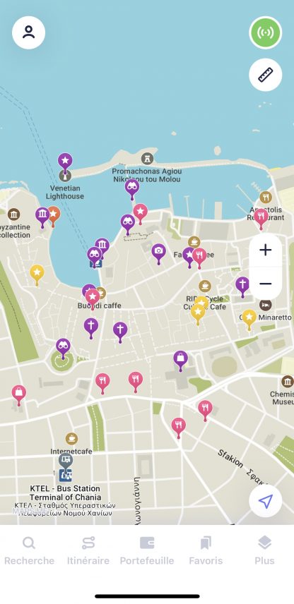
Task: Select the ruler measuring tool
Action: [266, 75]
